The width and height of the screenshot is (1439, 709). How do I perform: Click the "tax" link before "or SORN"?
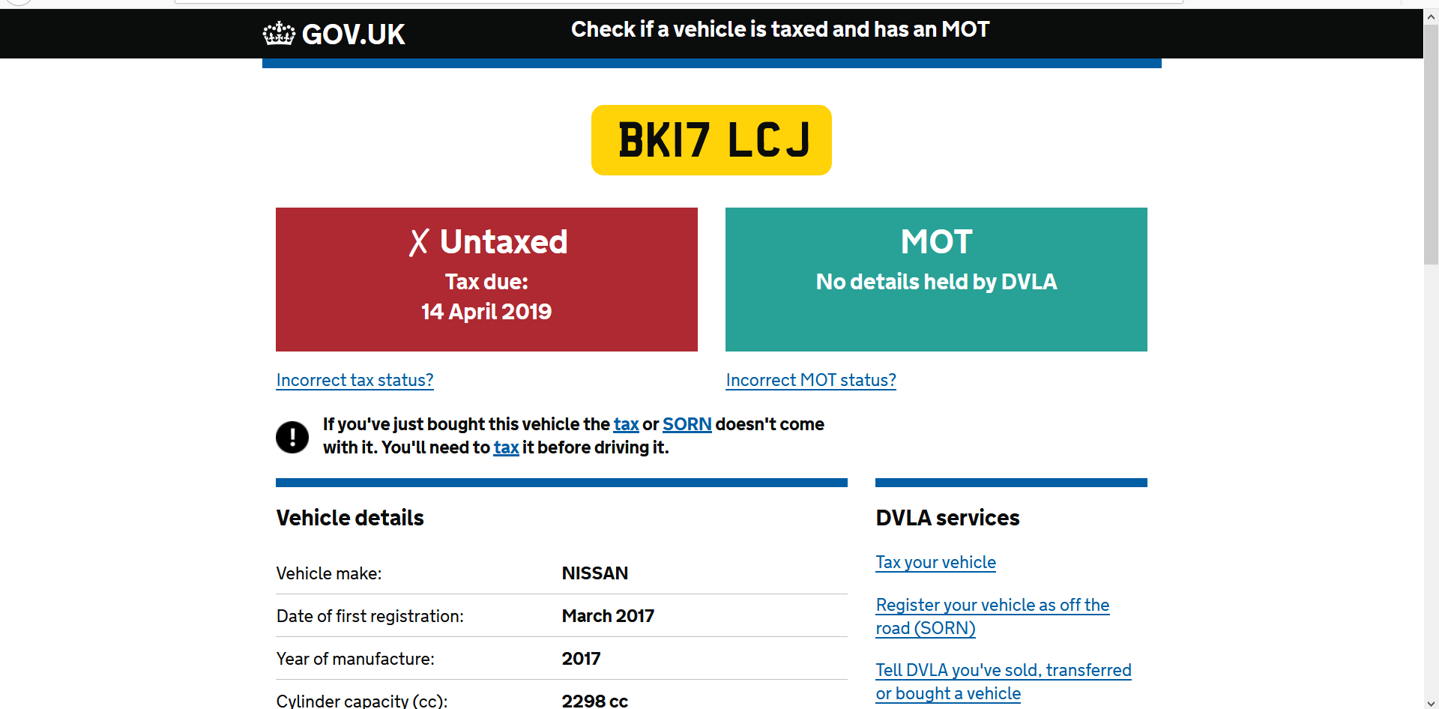626,424
